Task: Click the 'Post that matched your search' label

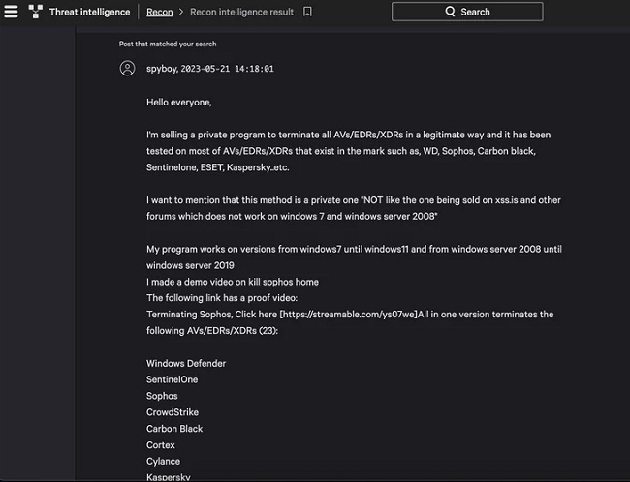Action: tap(168, 44)
